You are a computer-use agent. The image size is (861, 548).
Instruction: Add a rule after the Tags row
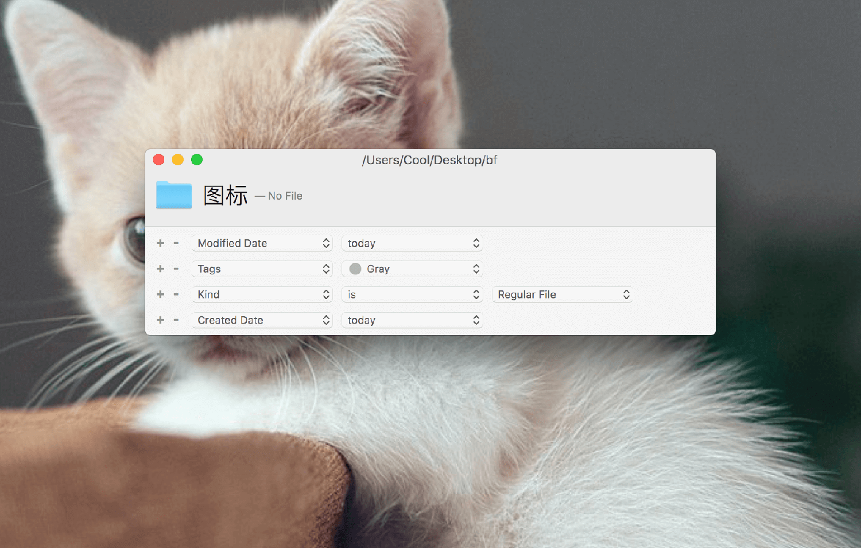coord(161,269)
